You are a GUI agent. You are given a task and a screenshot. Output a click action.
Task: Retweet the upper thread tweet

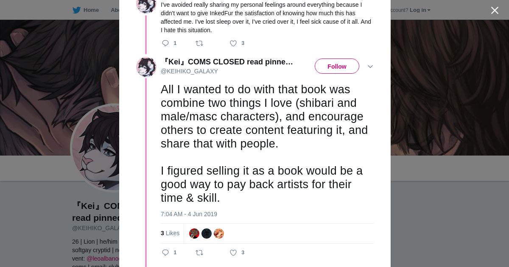[199, 43]
